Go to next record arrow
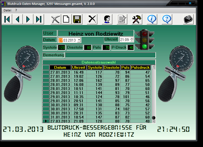The height and width of the screenshot is (147, 203). (28, 19)
